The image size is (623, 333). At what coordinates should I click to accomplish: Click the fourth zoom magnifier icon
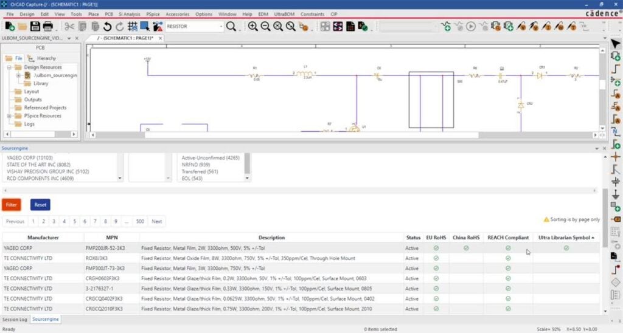coord(291,27)
